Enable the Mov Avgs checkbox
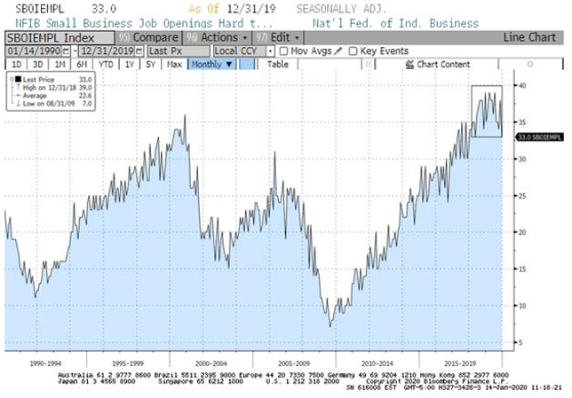Image resolution: width=572 pixels, height=398 pixels. (x=285, y=51)
